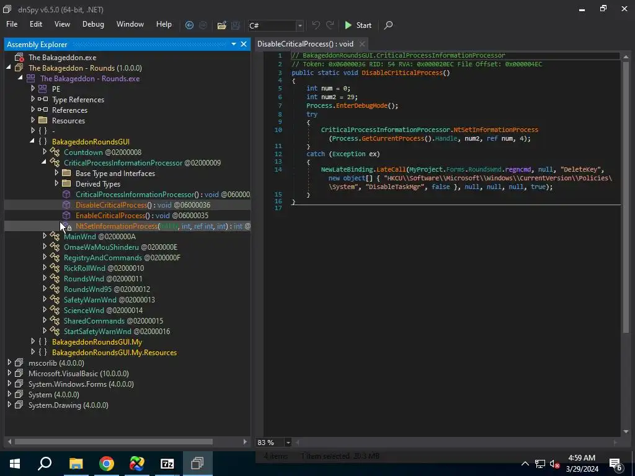Viewport: 635px width, 476px height.
Task: Start debugging with the Start button
Action: coord(358,25)
